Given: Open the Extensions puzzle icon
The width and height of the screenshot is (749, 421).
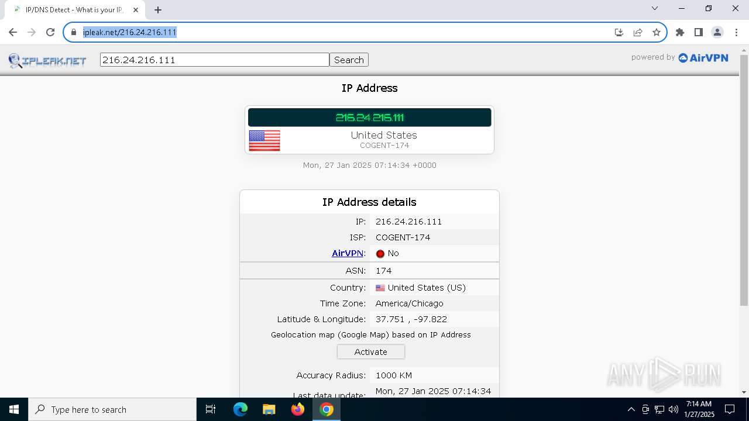Looking at the screenshot, I should pos(680,32).
